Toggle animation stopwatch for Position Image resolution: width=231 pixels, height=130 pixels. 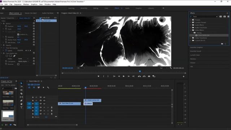pyautogui.click(x=6, y=26)
